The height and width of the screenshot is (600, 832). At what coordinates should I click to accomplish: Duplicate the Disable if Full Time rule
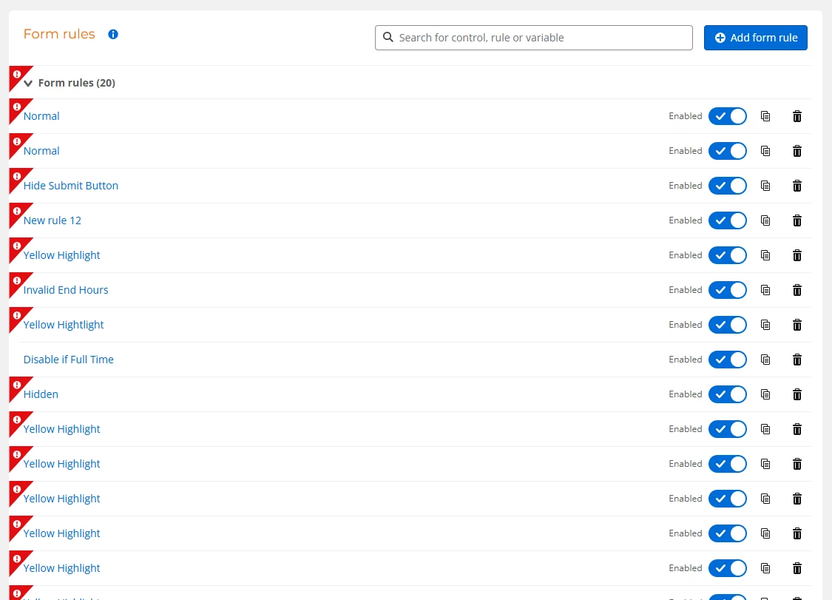tap(765, 360)
